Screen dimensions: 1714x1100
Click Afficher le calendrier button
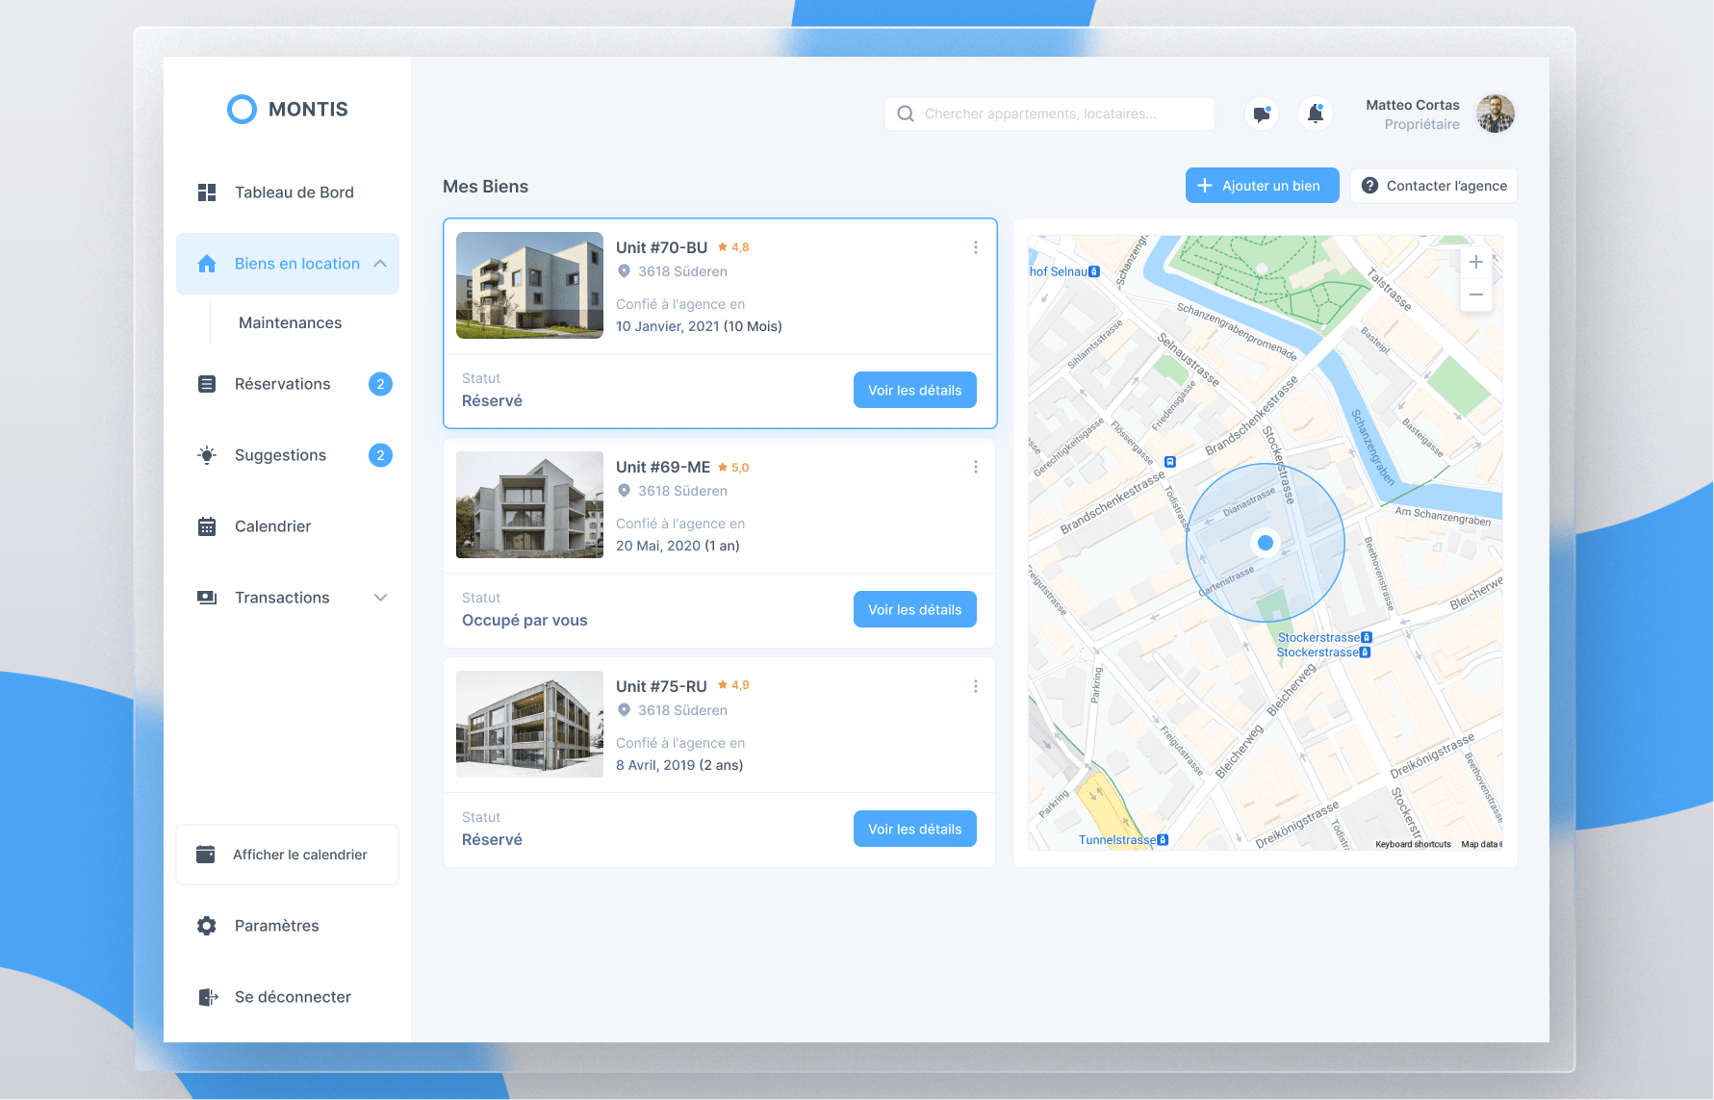[288, 855]
